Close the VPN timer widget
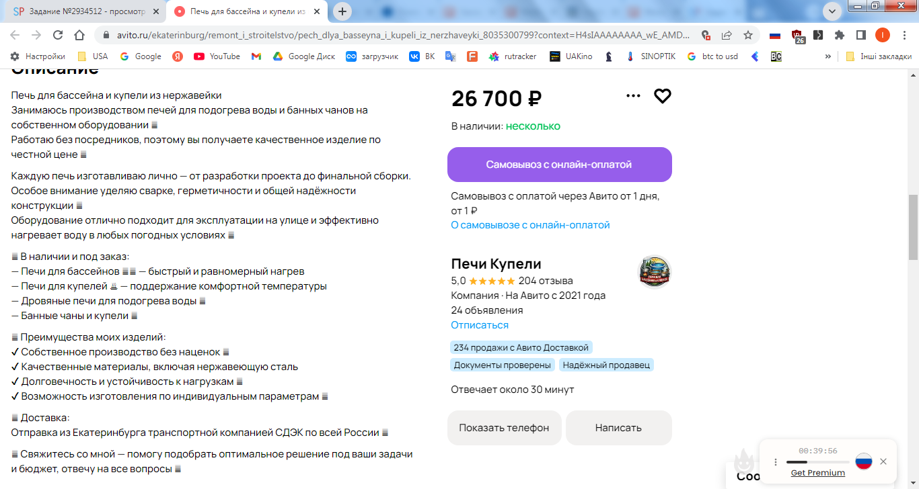919x489 pixels. pos(883,461)
